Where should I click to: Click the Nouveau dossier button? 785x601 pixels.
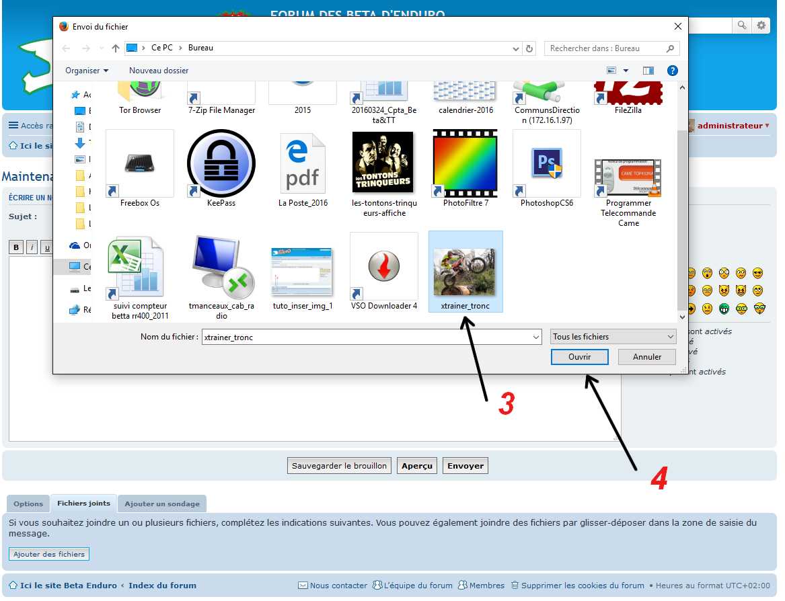click(159, 71)
